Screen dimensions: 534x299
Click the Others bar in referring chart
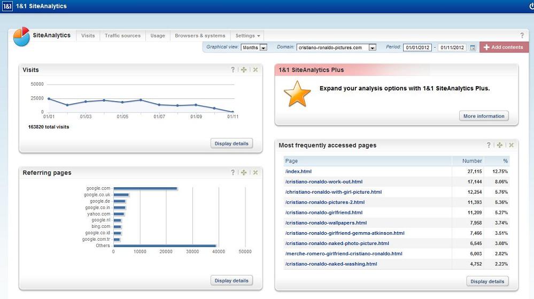(165, 246)
